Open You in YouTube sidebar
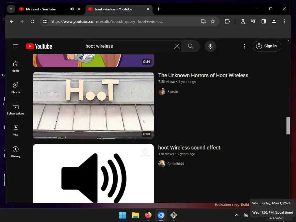Image resolution: width=296 pixels, height=222 pixels. 16,130
